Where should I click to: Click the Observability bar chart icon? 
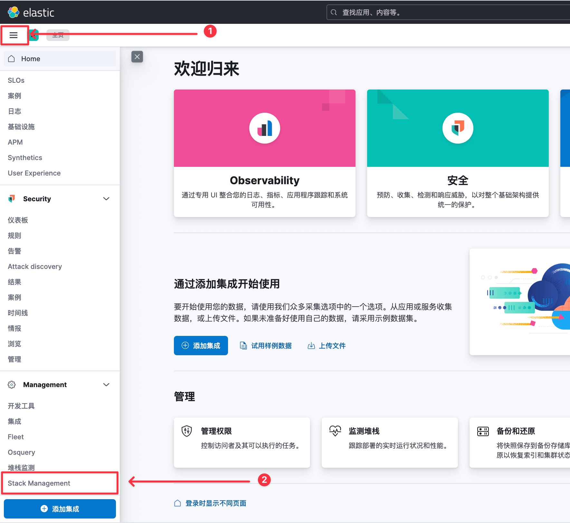click(x=265, y=128)
